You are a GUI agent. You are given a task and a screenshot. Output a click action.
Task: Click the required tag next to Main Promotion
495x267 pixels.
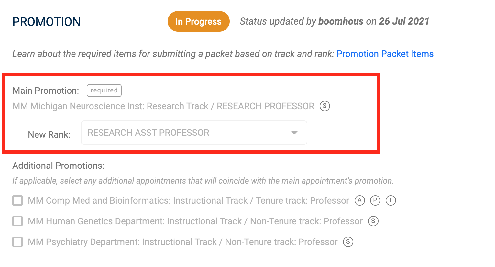(104, 91)
